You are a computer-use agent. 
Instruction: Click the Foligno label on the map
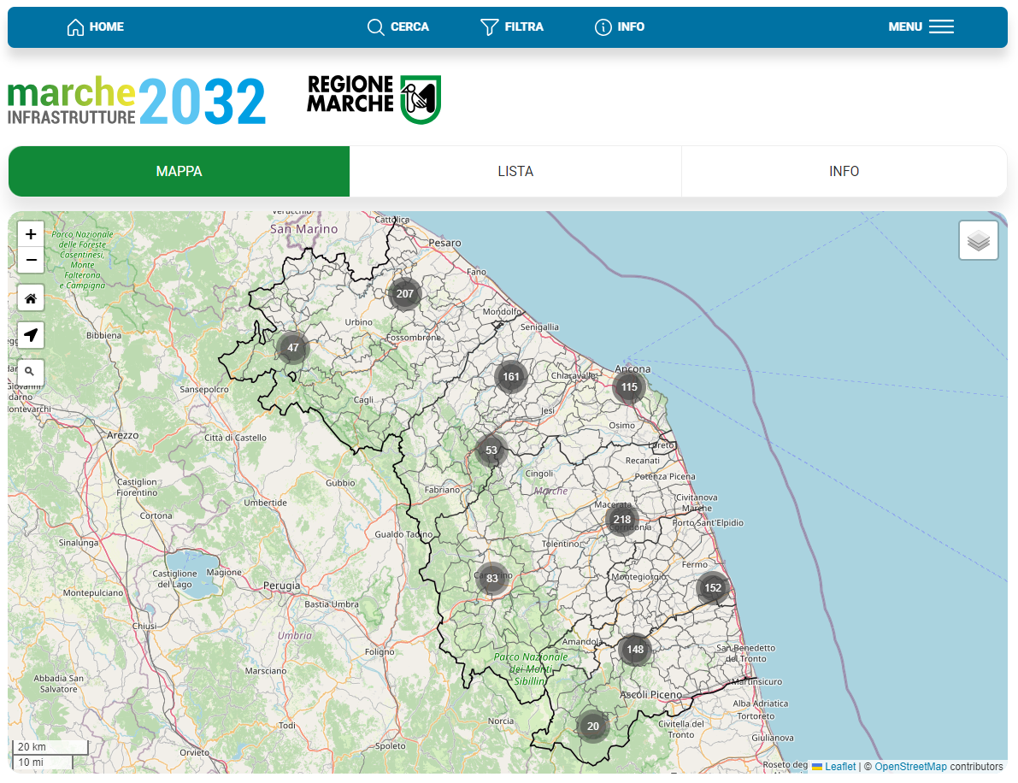point(380,651)
